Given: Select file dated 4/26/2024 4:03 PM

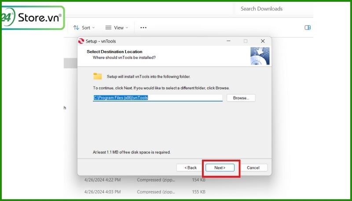Looking at the screenshot, I should (103, 192).
